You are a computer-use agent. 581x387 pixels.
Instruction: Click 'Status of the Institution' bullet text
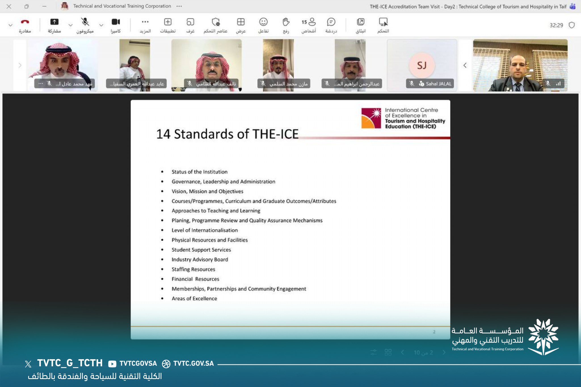(199, 172)
